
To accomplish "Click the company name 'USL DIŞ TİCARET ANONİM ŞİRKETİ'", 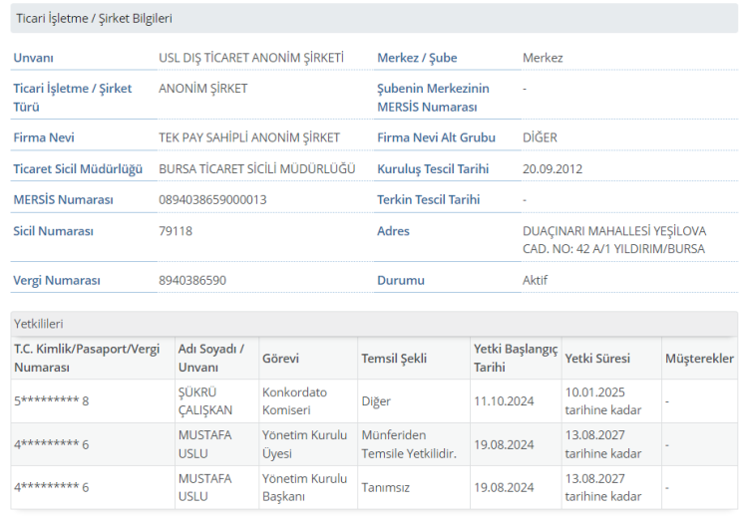I will [251, 58].
